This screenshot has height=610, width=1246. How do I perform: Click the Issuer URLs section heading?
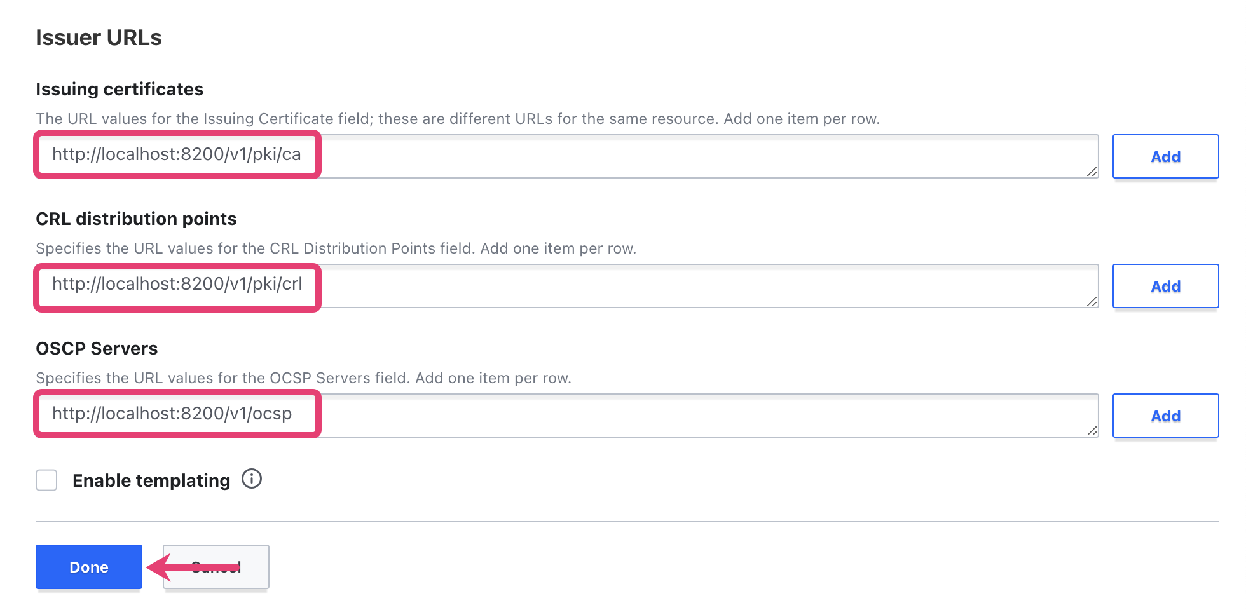(x=99, y=37)
